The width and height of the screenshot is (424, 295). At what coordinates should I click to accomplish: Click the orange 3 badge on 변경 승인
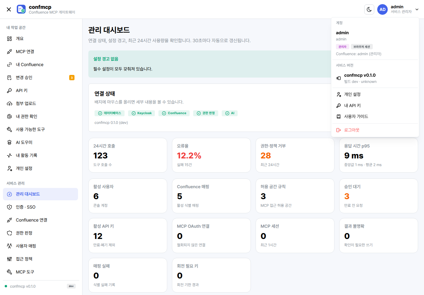click(x=72, y=78)
